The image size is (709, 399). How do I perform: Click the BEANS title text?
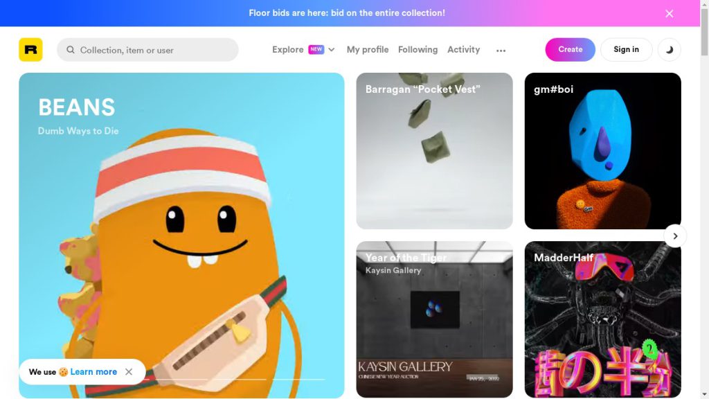point(77,107)
